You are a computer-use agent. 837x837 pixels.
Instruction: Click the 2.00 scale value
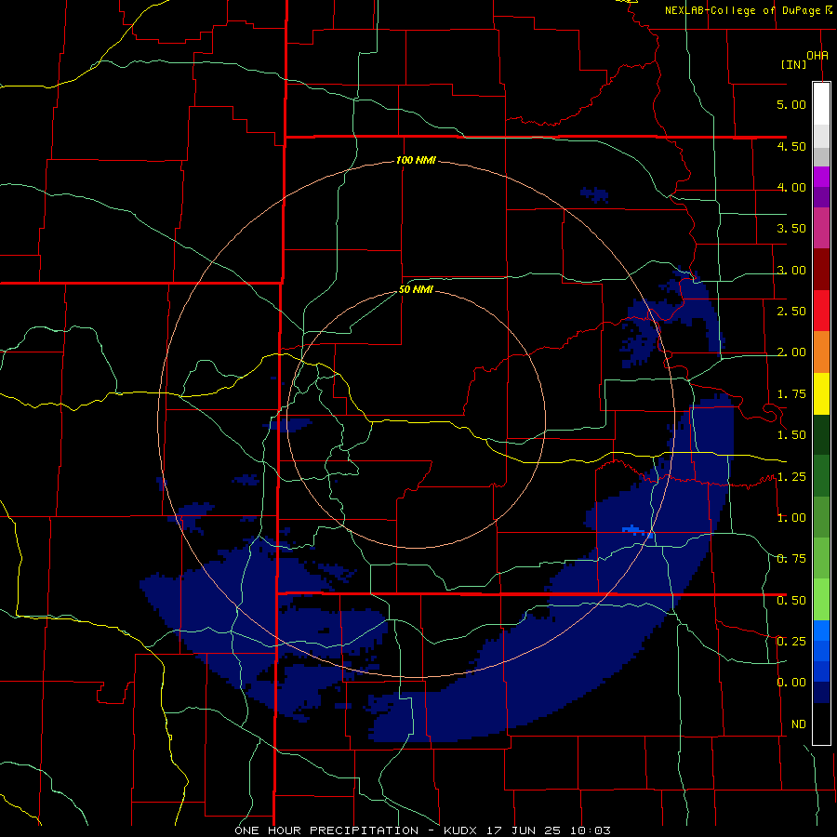(x=791, y=352)
